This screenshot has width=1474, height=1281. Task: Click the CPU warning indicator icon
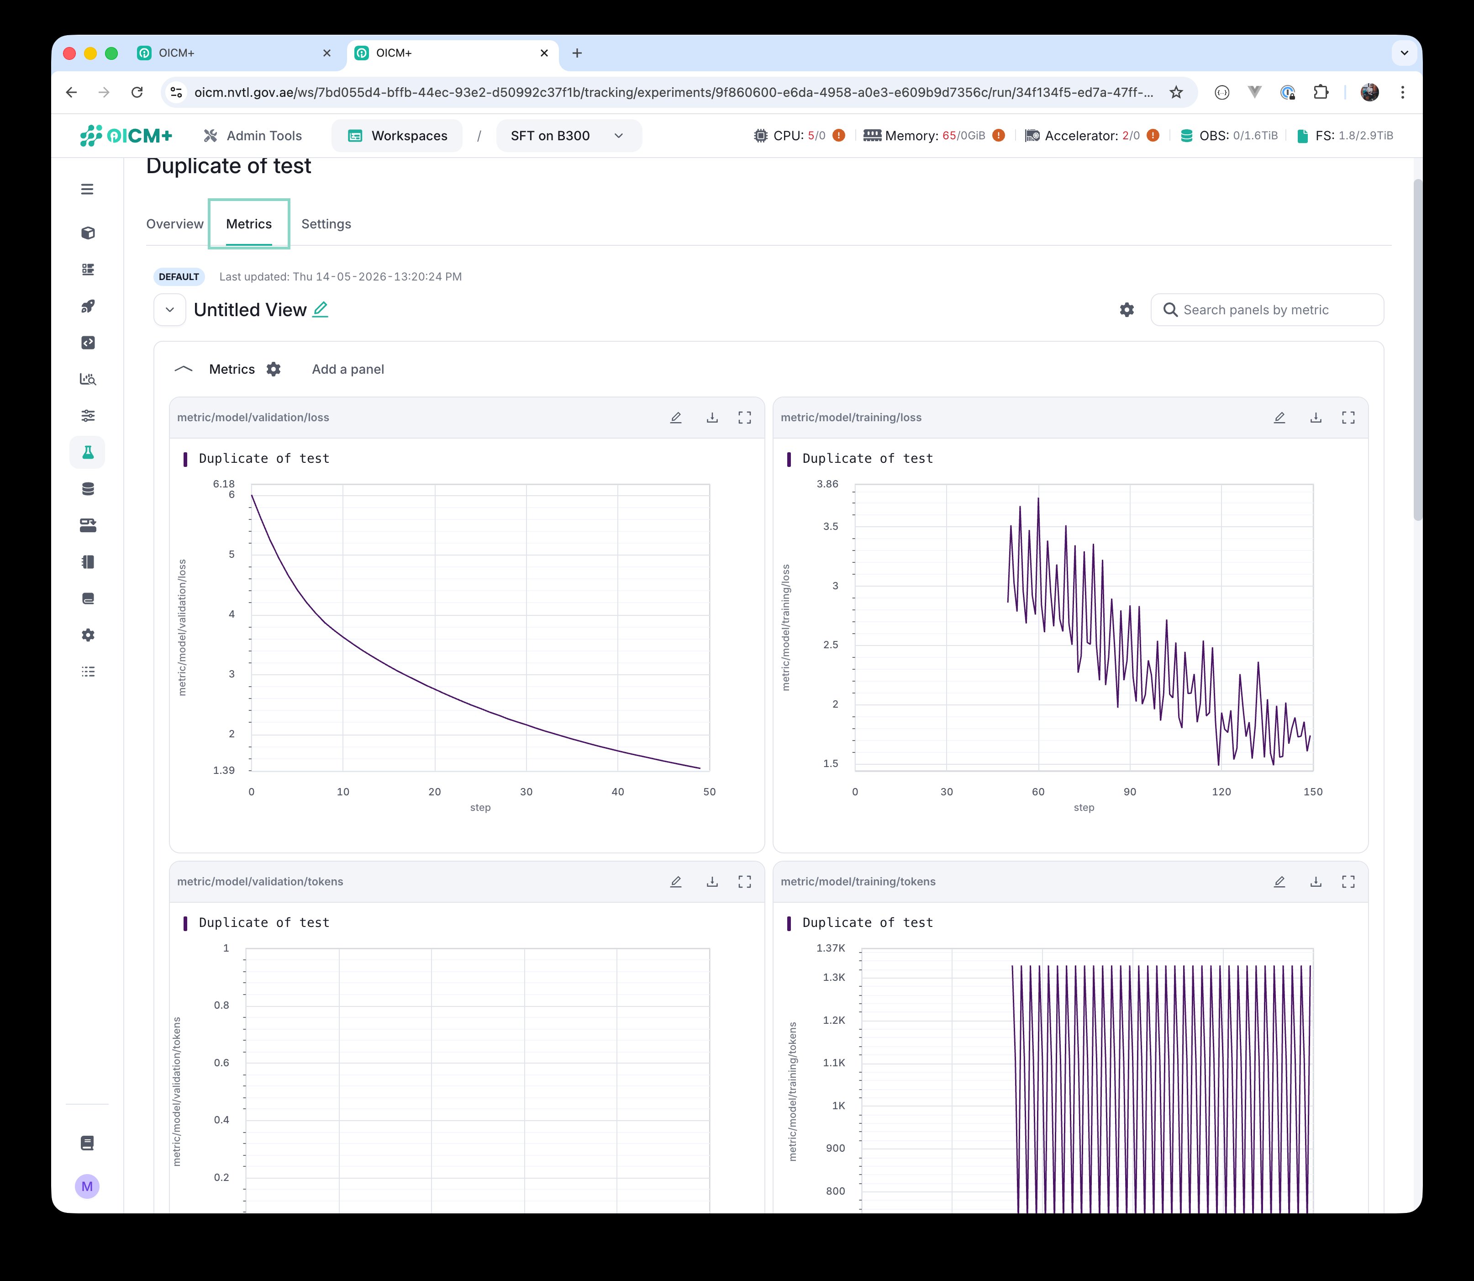pos(840,135)
